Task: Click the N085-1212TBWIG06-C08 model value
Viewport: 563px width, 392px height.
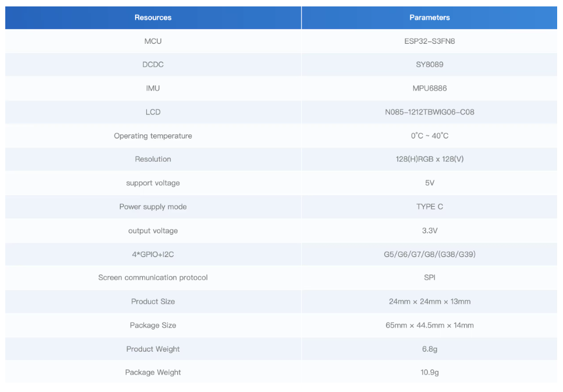Action: pyautogui.click(x=430, y=112)
